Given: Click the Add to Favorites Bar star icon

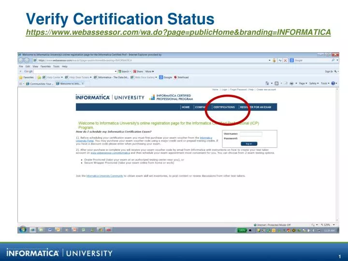Looking at the screenshot, I should [39, 77].
